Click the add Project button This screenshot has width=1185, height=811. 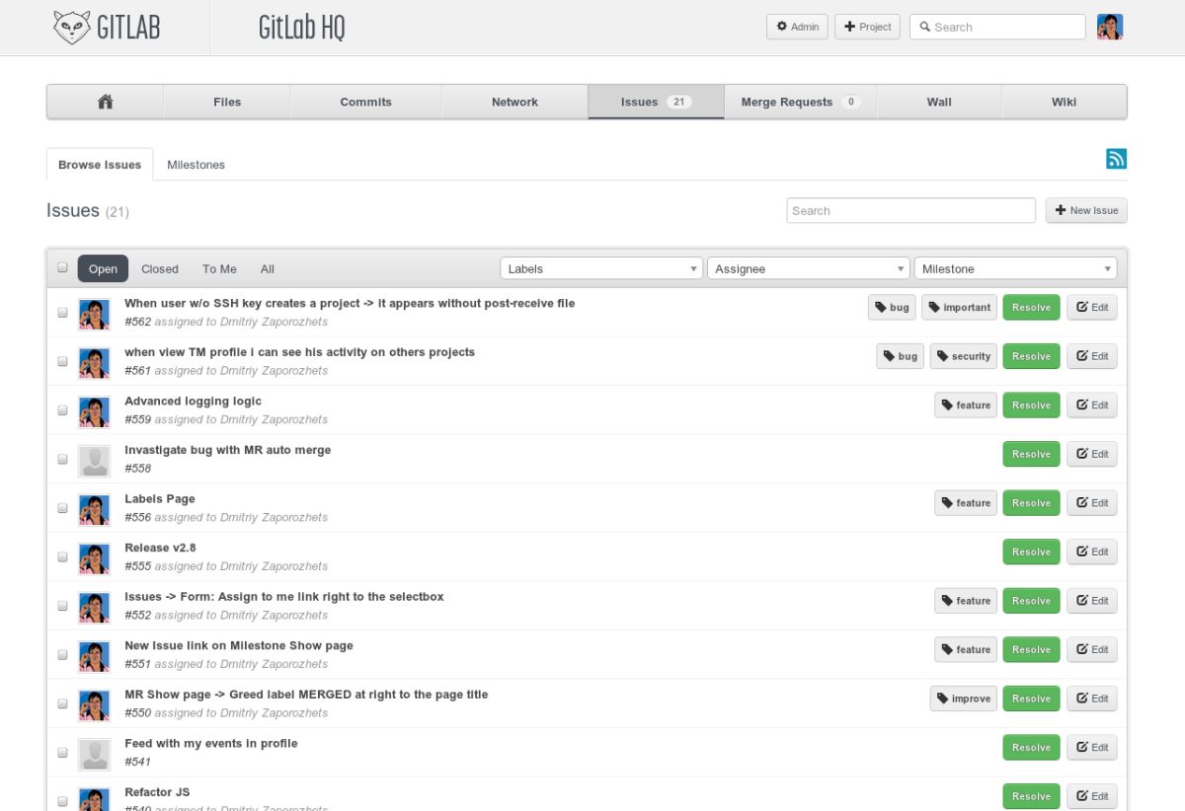867,27
